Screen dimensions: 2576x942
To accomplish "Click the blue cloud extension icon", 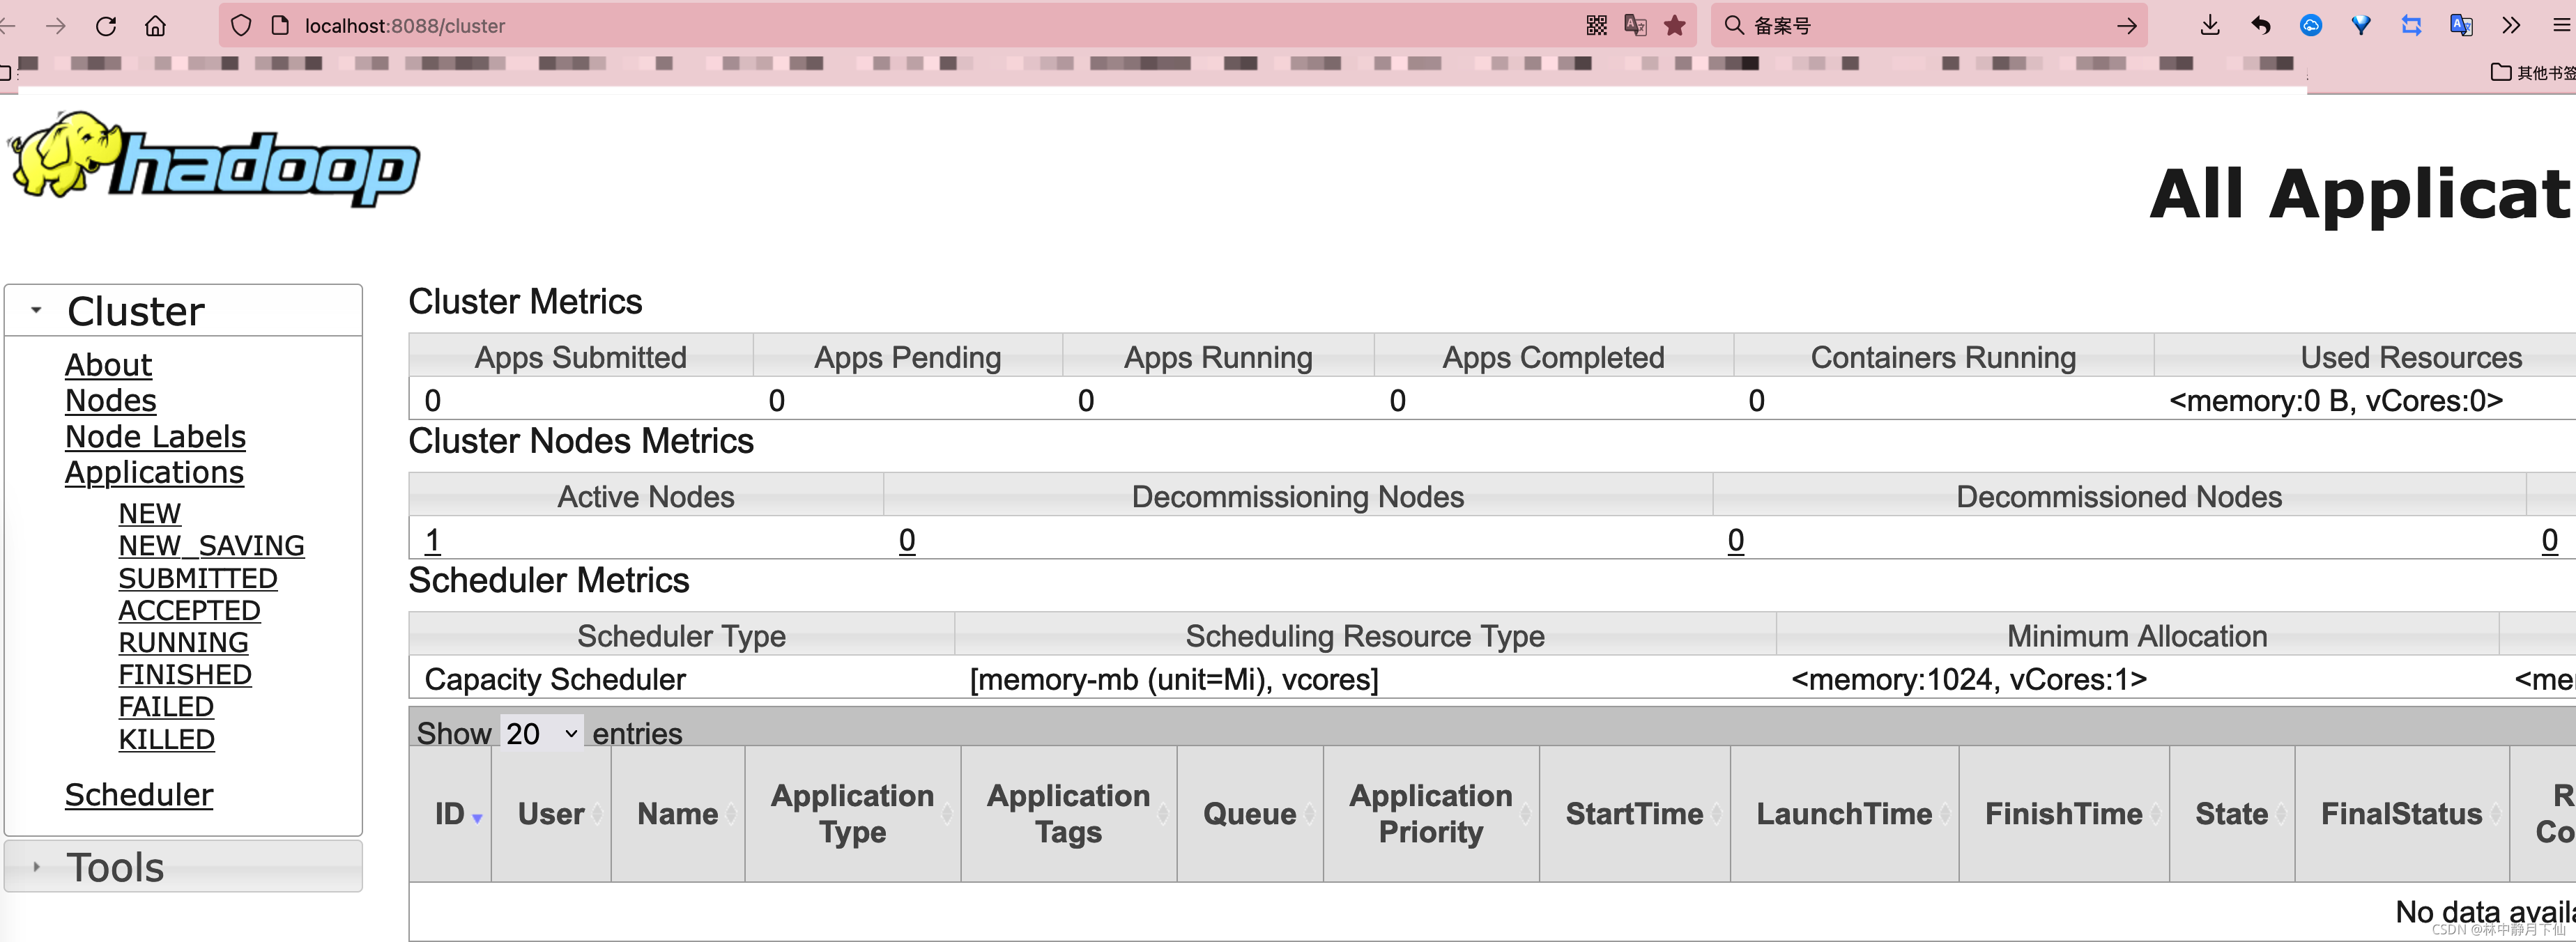I will pyautogui.click(x=2311, y=26).
